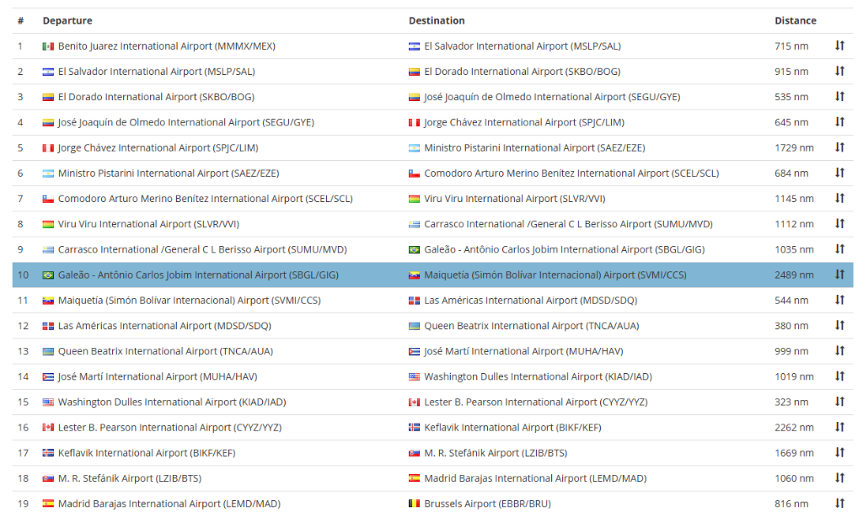This screenshot has height=523, width=863.
Task: Select Queen Beatrix International Airport destination in row 12
Action: (x=532, y=326)
